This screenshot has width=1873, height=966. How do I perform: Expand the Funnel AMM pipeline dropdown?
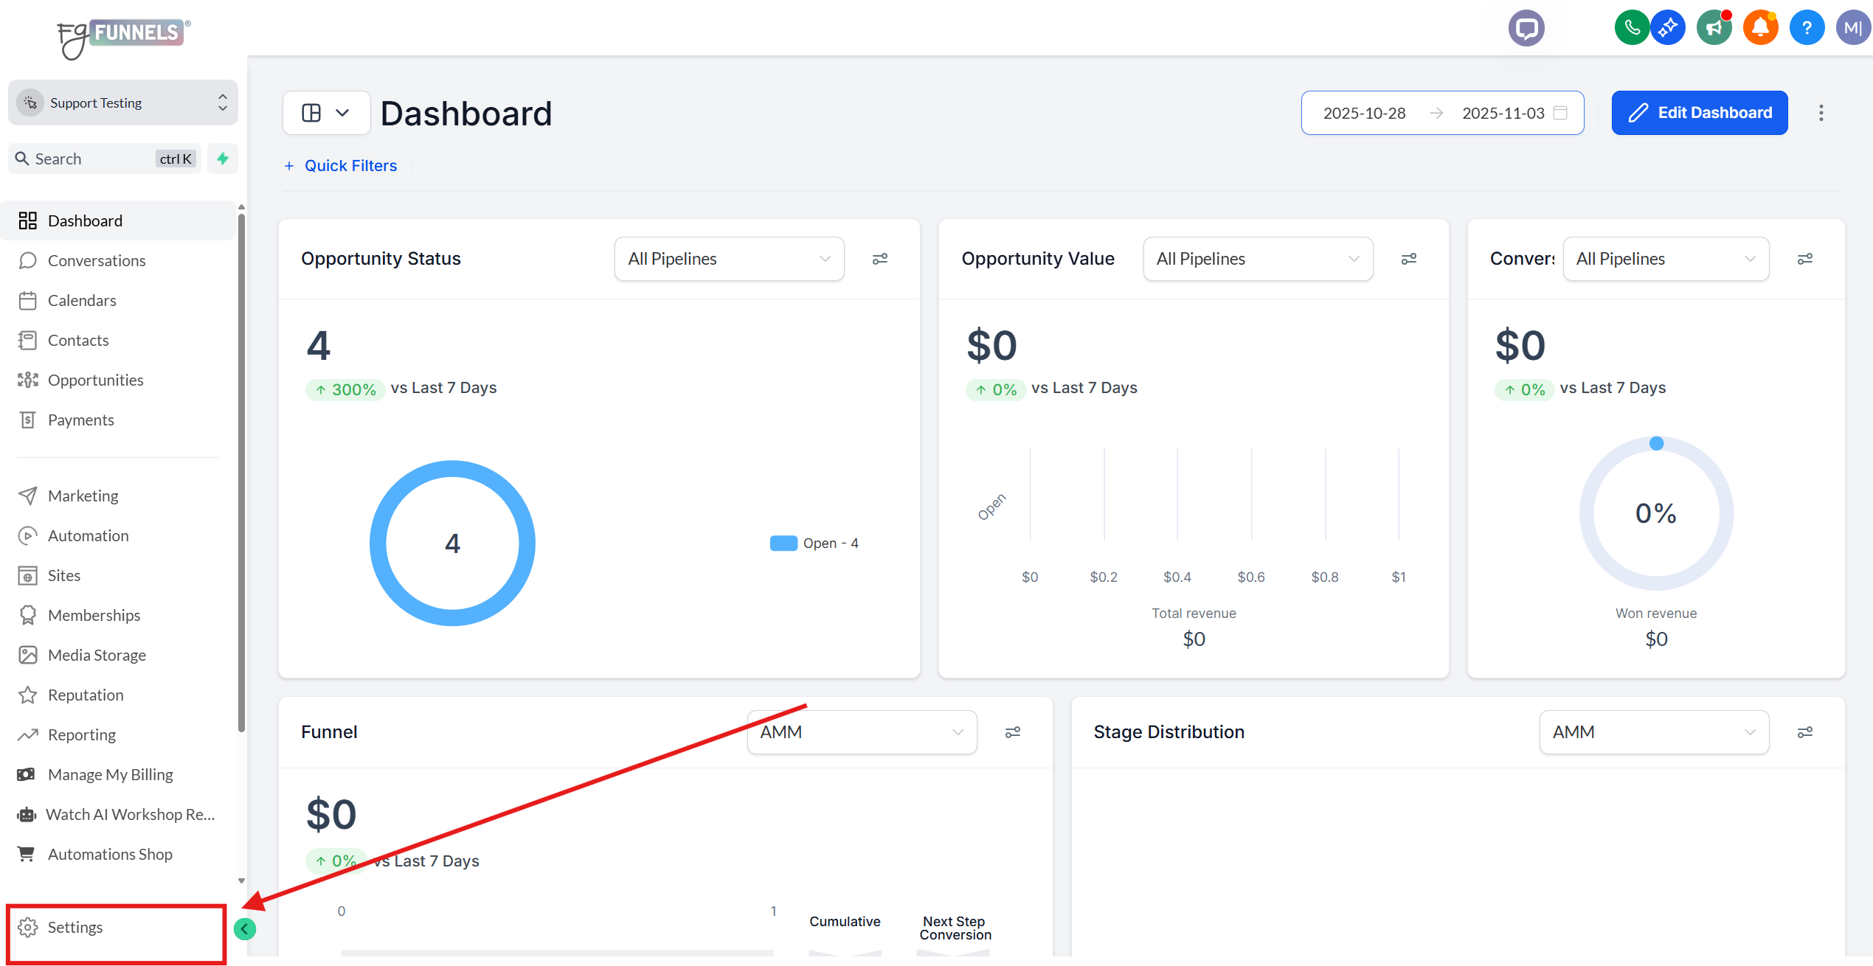861,732
